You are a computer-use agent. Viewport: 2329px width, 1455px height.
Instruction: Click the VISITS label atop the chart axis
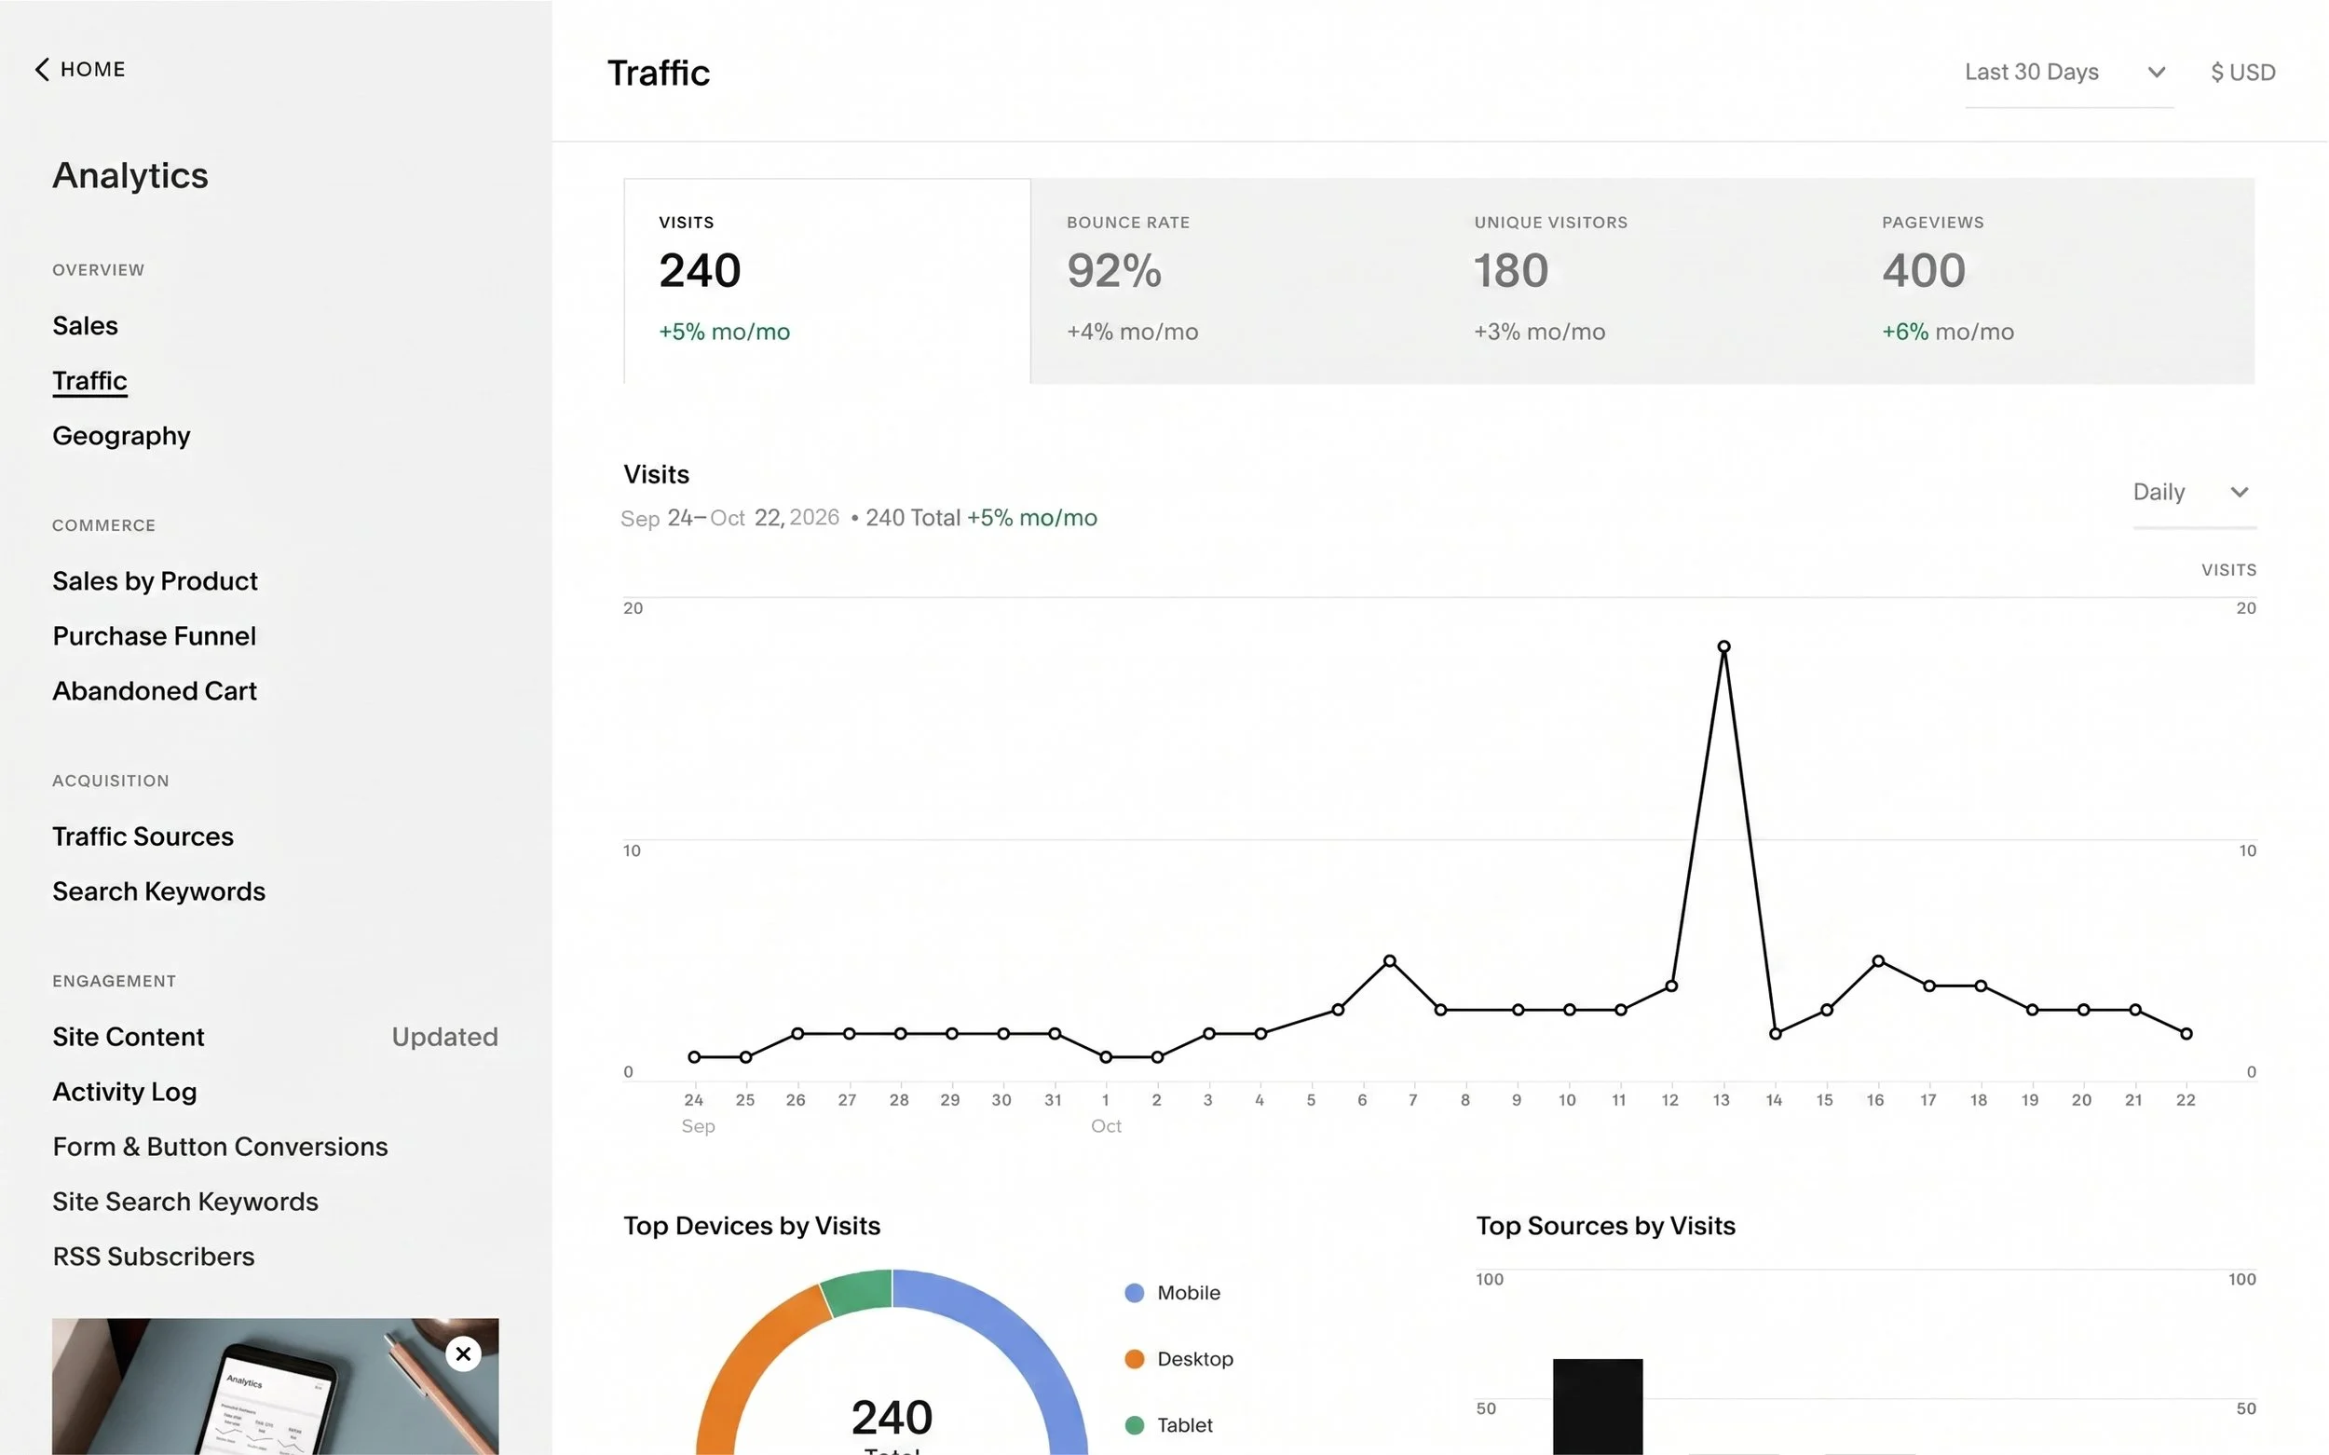pos(2228,569)
